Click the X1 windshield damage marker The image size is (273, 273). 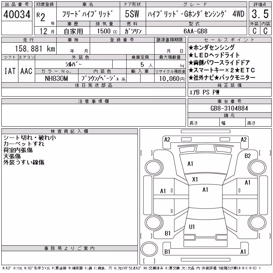click(195, 179)
